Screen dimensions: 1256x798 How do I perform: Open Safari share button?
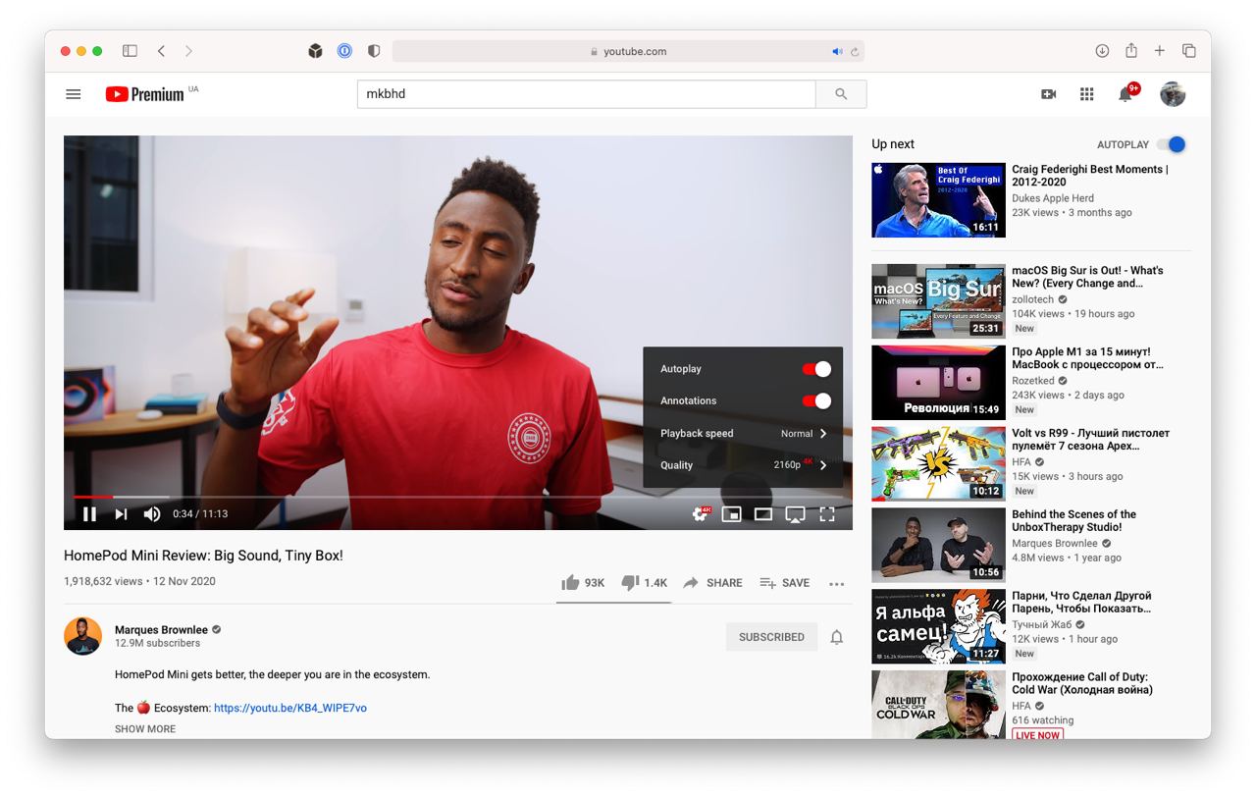point(1131,50)
